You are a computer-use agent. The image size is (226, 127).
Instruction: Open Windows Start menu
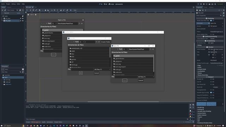pos(1,126)
